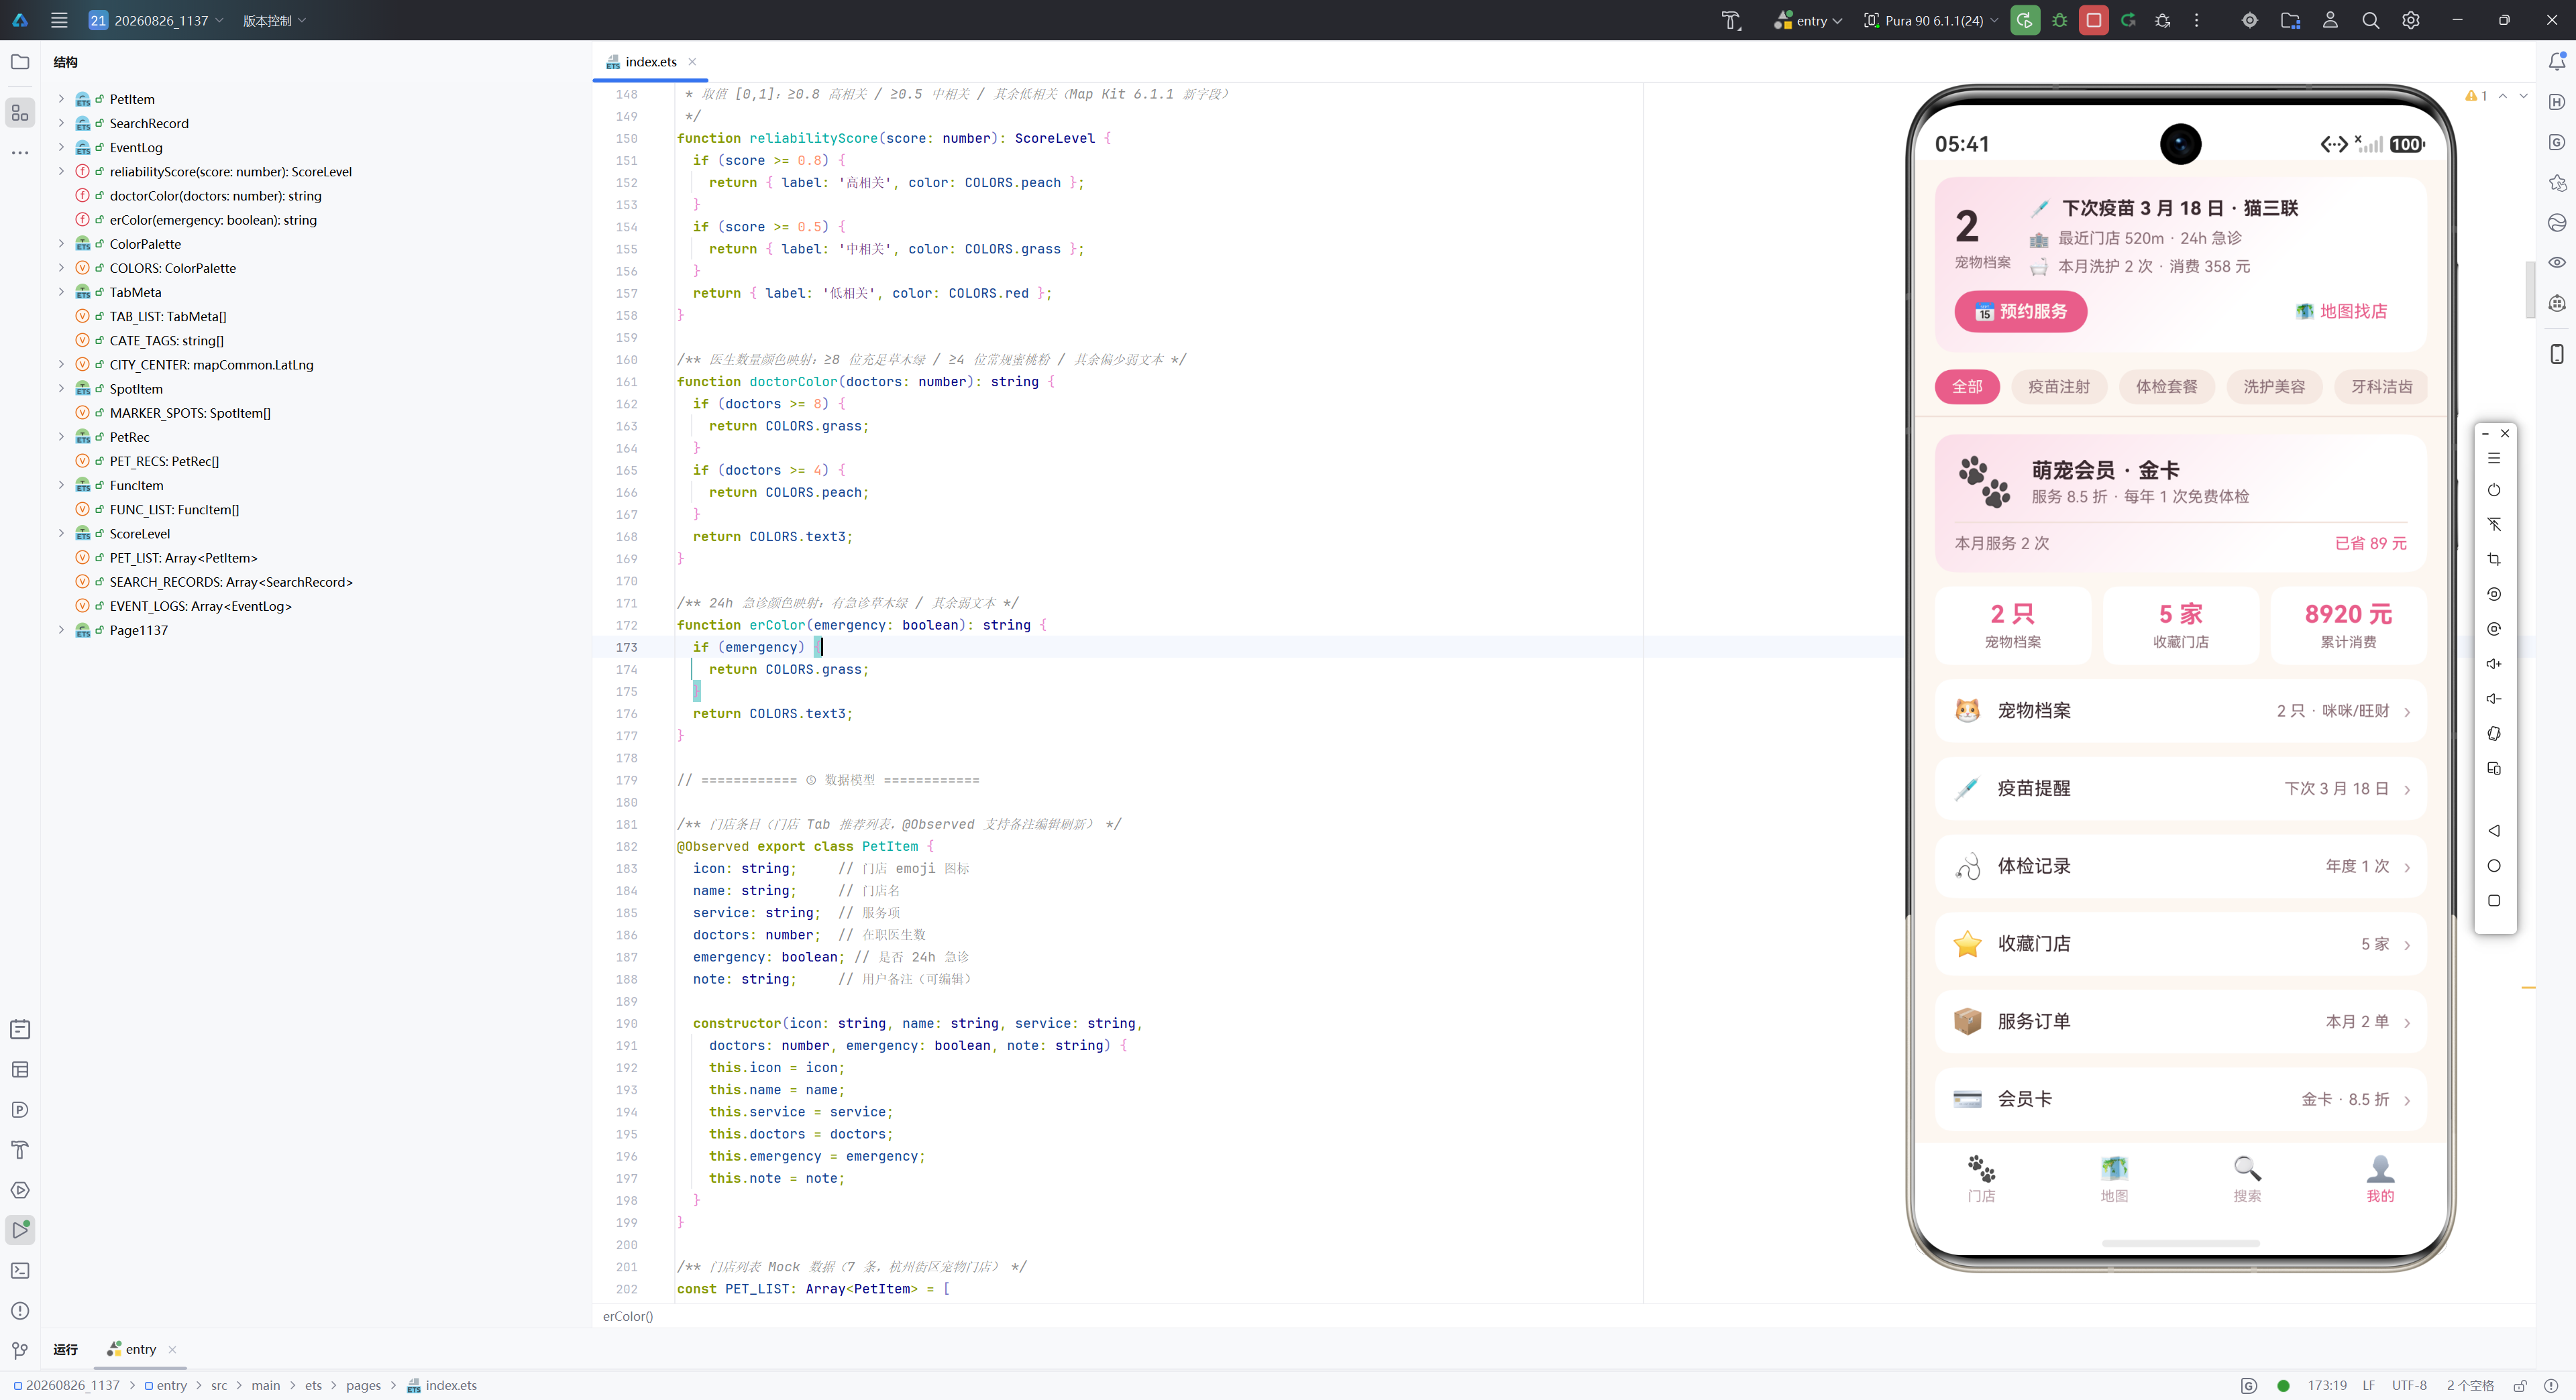The image size is (2576, 1400).
Task: Switch to 门店 tab in phone app
Action: click(1981, 1179)
